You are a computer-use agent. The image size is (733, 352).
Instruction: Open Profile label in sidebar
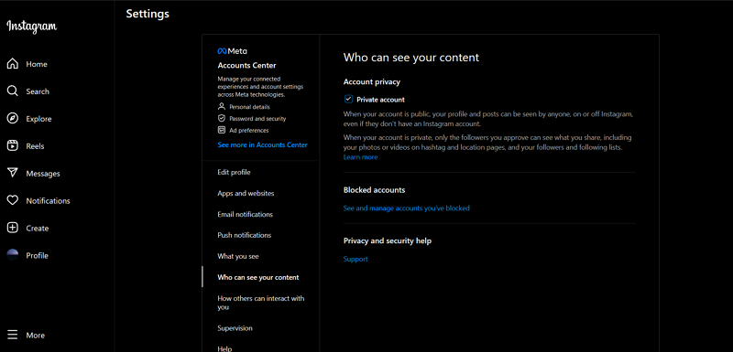coord(37,255)
